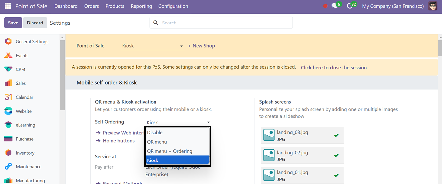Click the CRM icon in the sidebar

tap(8, 69)
